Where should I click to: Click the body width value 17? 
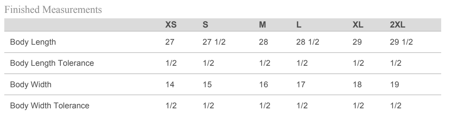click(x=301, y=85)
